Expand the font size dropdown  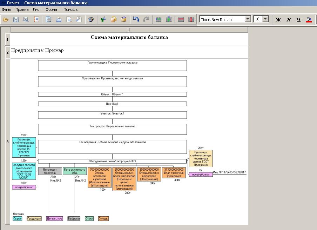[265, 19]
